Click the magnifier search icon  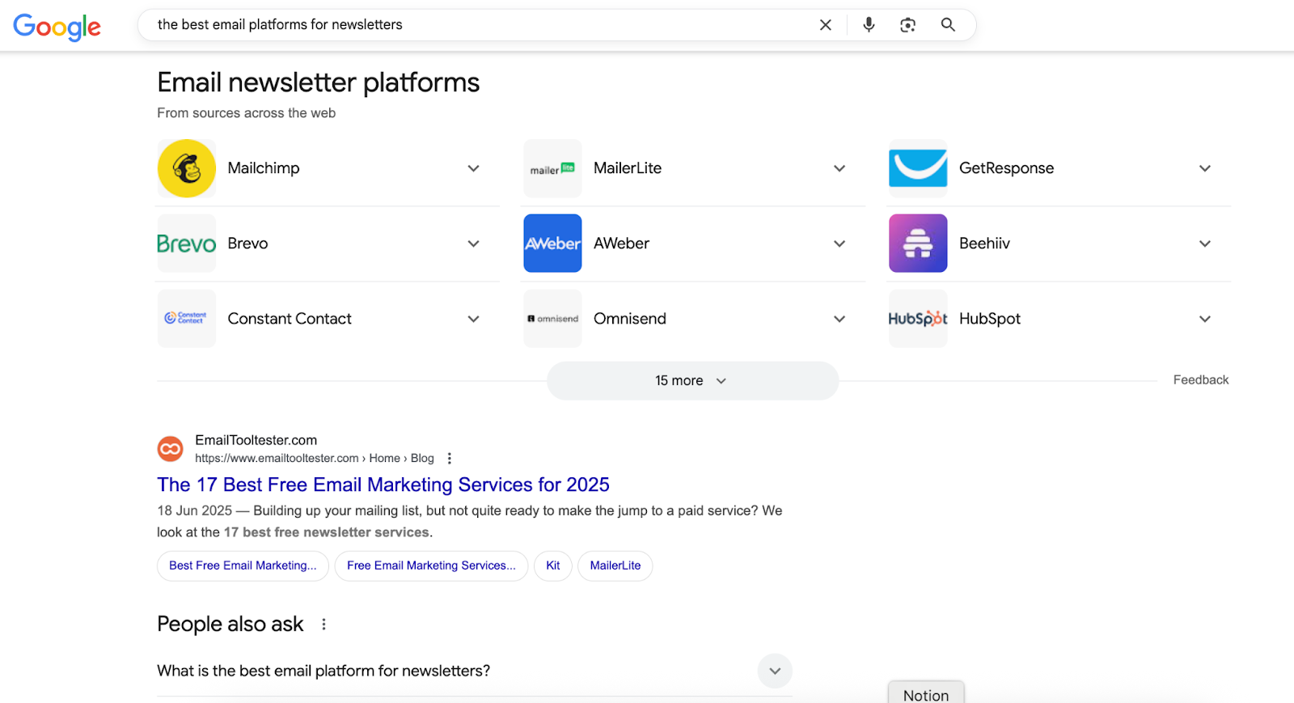[948, 25]
